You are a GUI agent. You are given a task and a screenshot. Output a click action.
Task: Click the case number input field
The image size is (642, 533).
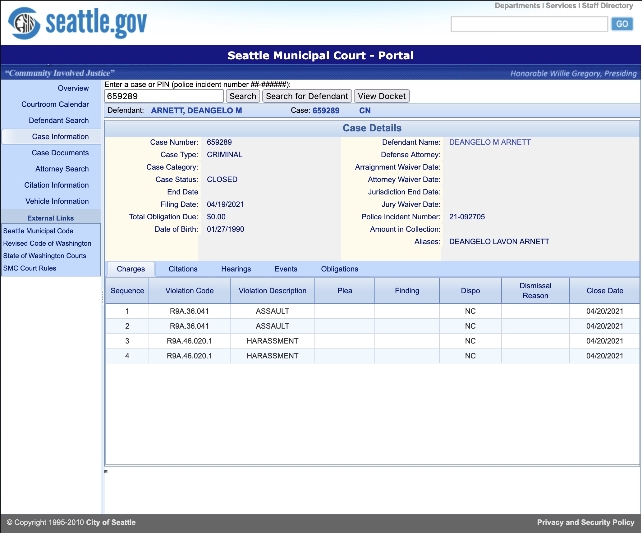coord(164,96)
